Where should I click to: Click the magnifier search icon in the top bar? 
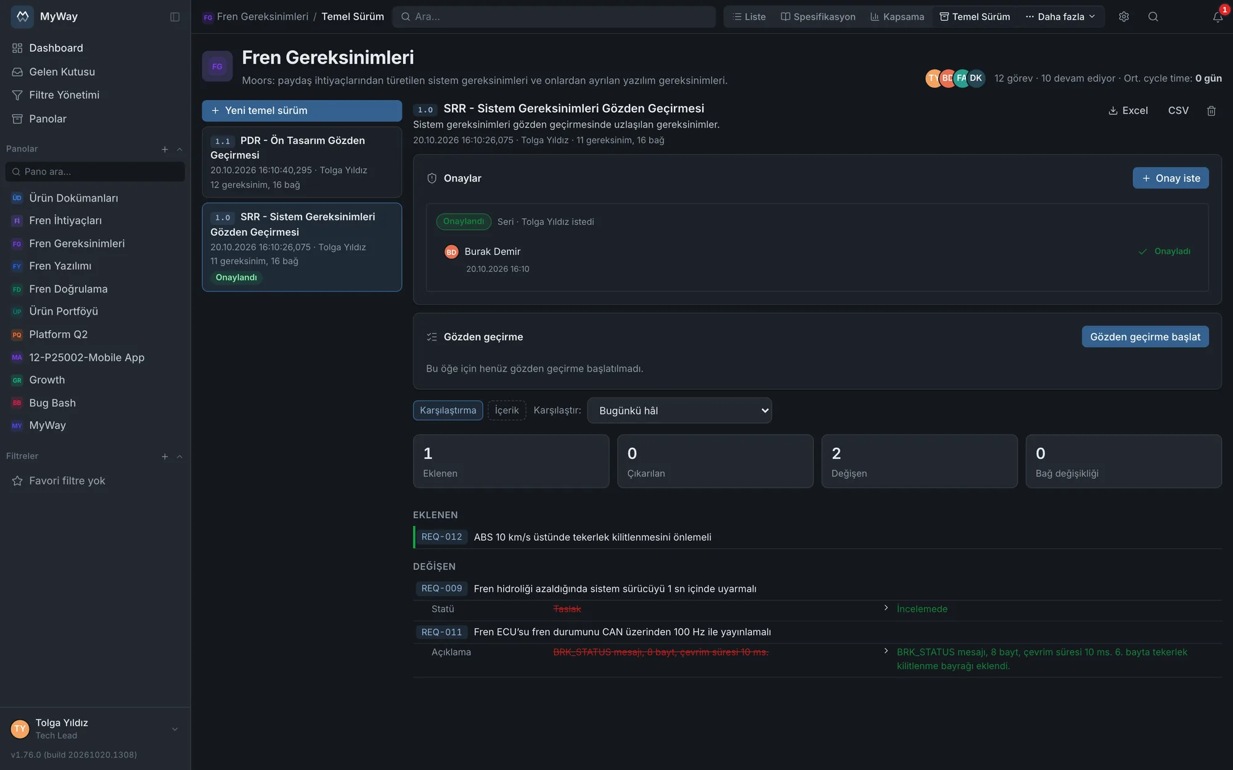tap(1153, 17)
